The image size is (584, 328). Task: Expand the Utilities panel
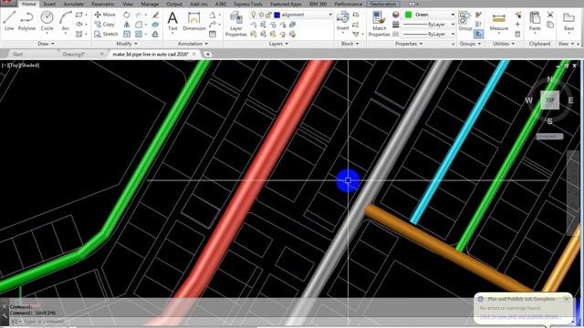coord(504,44)
